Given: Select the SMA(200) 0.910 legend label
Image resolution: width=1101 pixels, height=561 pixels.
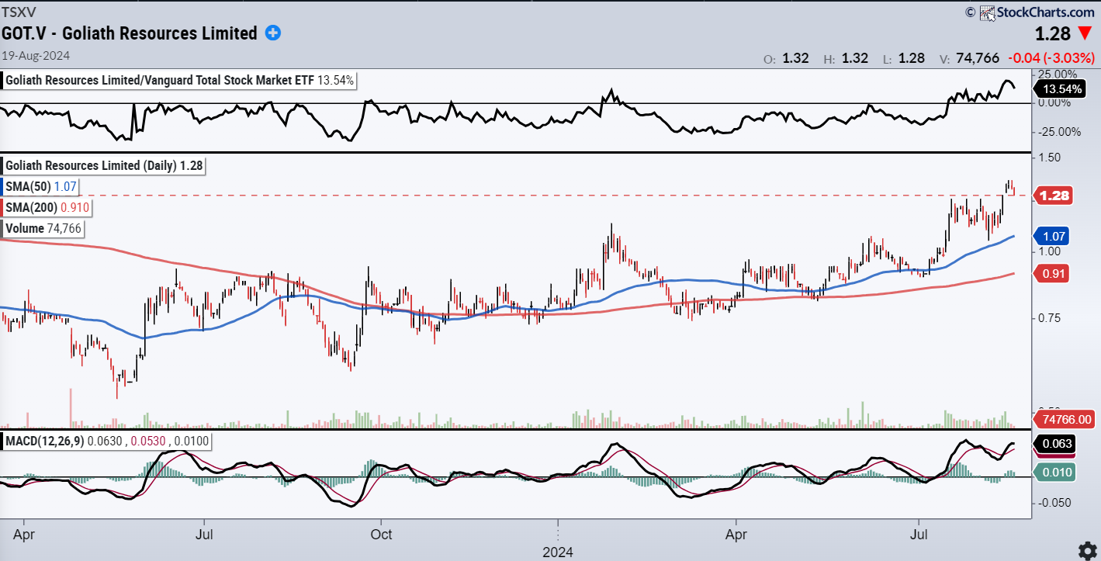Looking at the screenshot, I should click(x=47, y=207).
